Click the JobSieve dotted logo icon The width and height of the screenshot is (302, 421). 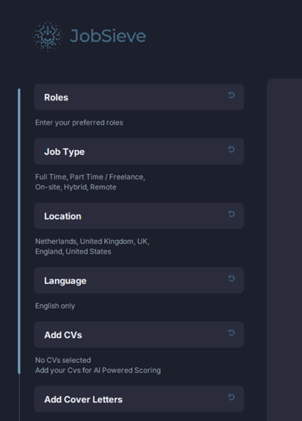pyautogui.click(x=48, y=36)
